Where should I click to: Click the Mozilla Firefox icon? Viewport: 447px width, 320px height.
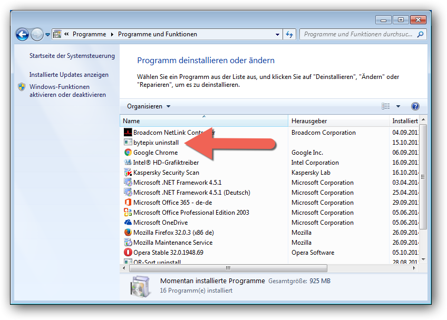point(128,232)
